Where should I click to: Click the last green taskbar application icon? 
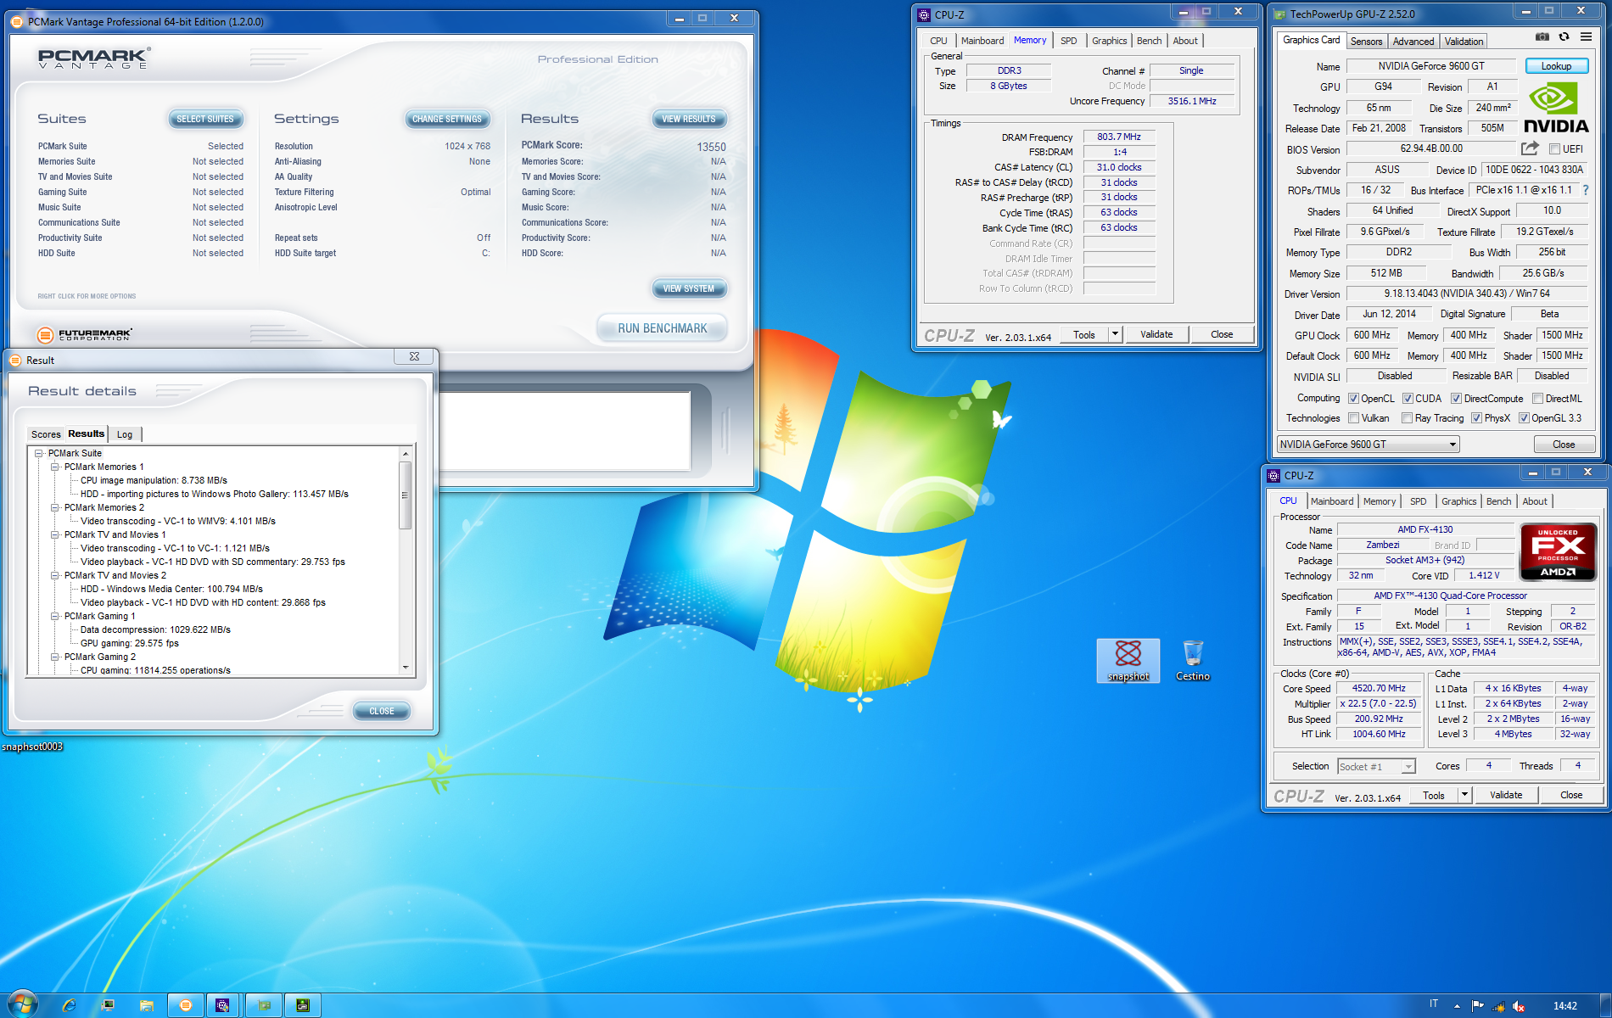(x=303, y=1005)
